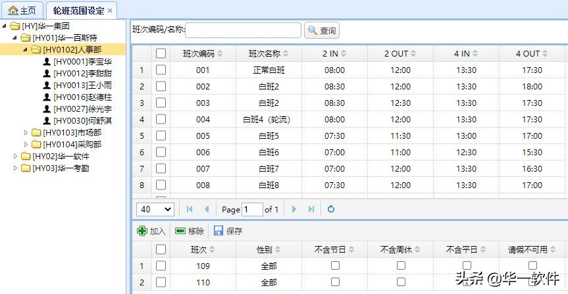
Task: Click the 加入 add button
Action: pos(151,231)
